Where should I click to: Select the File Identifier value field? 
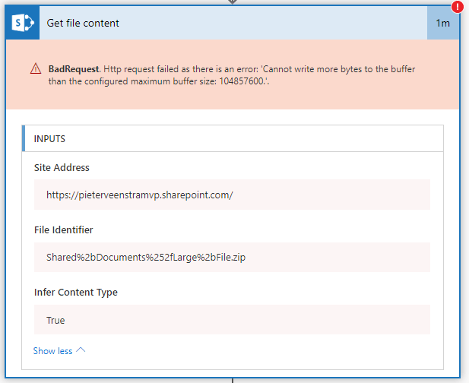pyautogui.click(x=232, y=257)
